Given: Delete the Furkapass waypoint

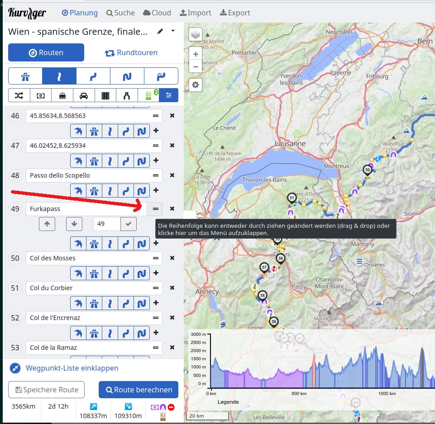Looking at the screenshot, I should (172, 209).
